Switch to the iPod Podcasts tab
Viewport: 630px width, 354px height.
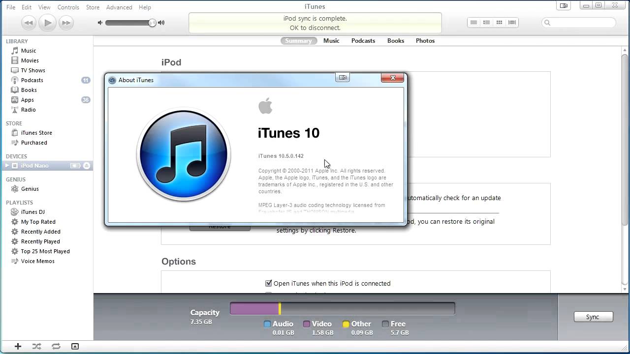(x=363, y=41)
